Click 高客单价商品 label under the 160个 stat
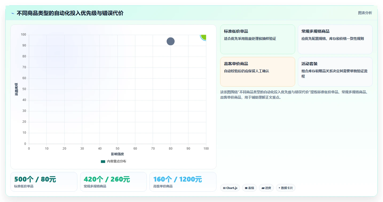The image size is (383, 202). tap(163, 186)
